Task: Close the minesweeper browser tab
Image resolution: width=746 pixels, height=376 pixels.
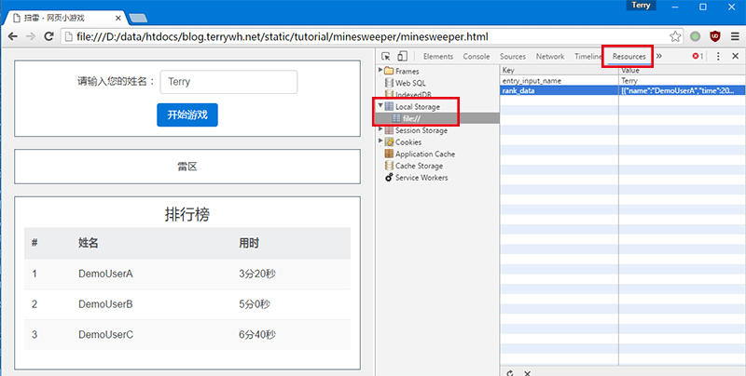Action: point(118,18)
